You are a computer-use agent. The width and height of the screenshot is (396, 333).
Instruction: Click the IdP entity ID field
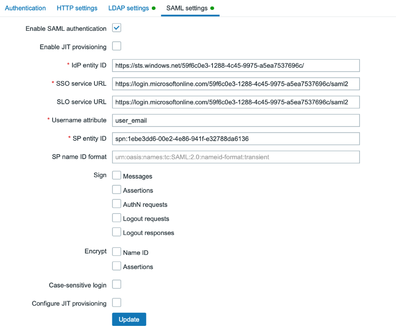point(236,65)
